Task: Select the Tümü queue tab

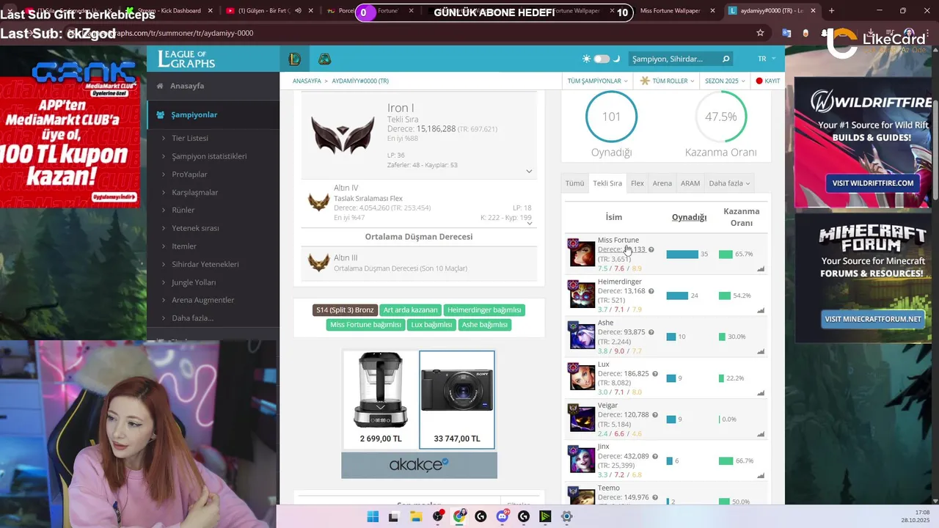Action: [x=574, y=183]
